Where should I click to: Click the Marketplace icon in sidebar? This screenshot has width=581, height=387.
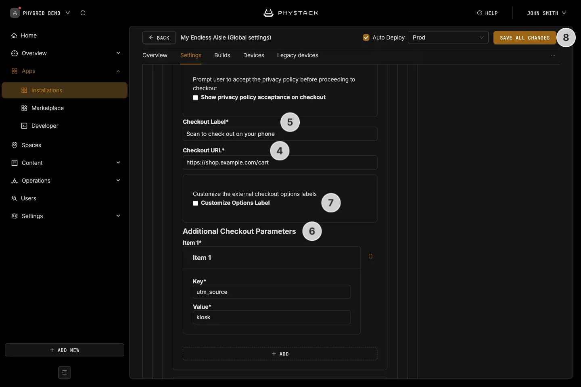[x=24, y=108]
